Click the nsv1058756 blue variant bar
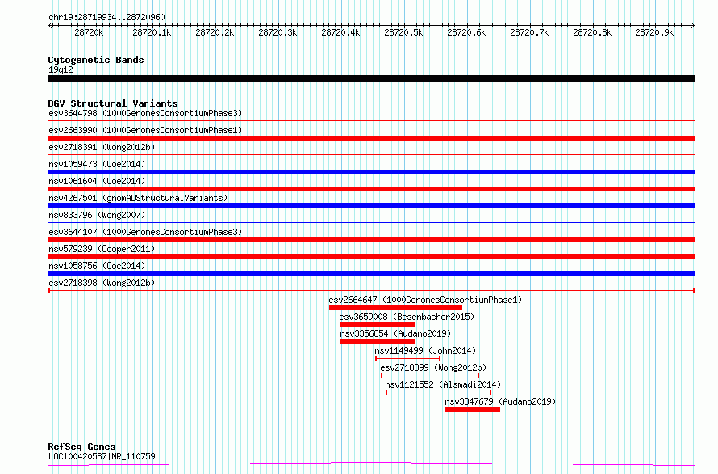The image size is (718, 474). [371, 274]
